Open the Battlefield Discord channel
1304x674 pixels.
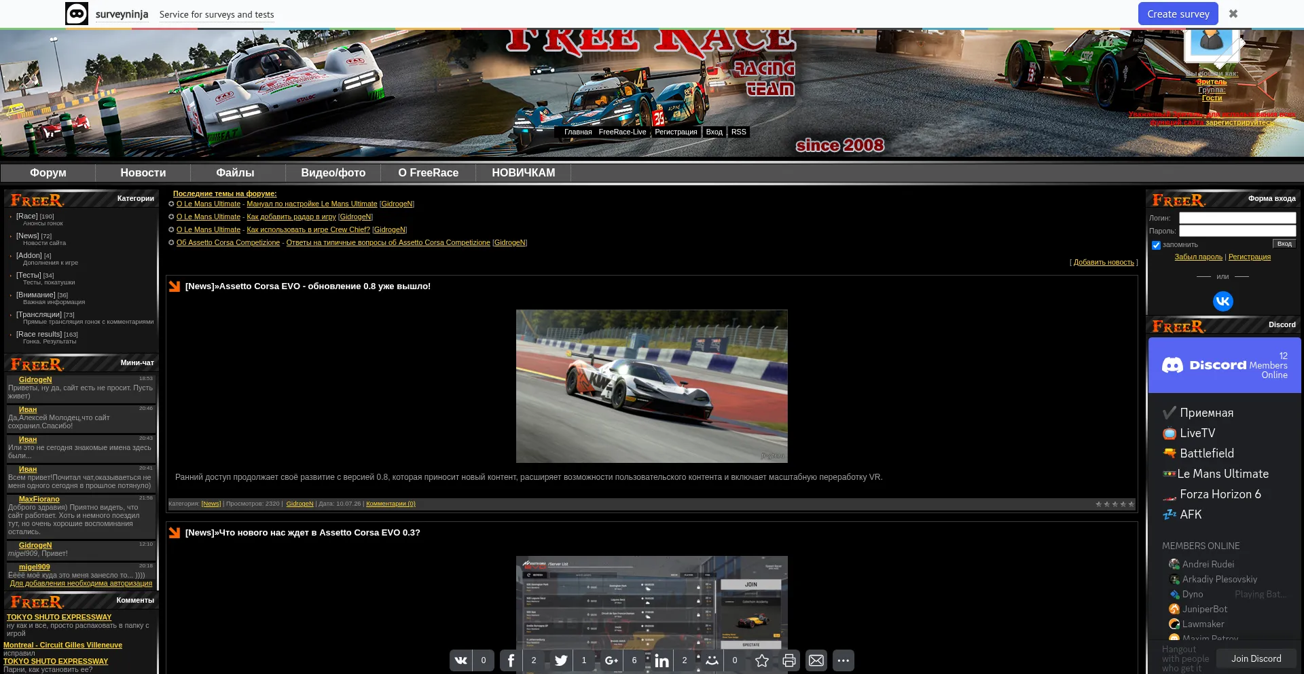(x=1207, y=453)
